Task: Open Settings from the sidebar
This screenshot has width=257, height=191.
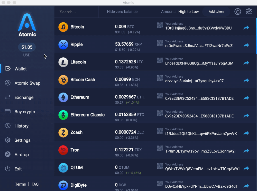Action: pyautogui.click(x=22, y=140)
